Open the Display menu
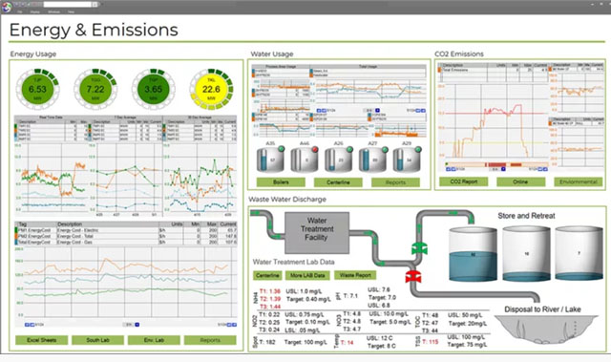The width and height of the screenshot is (611, 362). coord(35,12)
